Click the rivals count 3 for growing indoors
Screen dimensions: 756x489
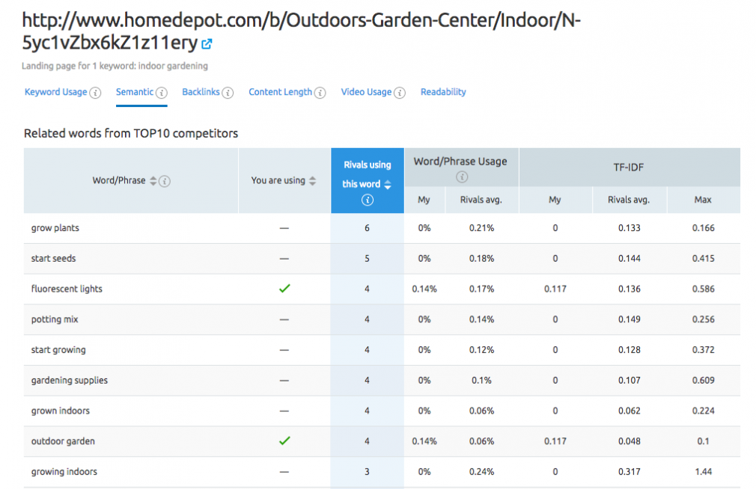(x=367, y=472)
